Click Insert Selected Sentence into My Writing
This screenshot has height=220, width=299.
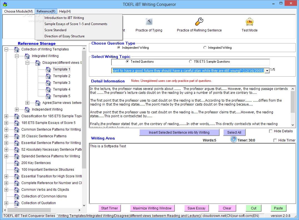click(179, 133)
